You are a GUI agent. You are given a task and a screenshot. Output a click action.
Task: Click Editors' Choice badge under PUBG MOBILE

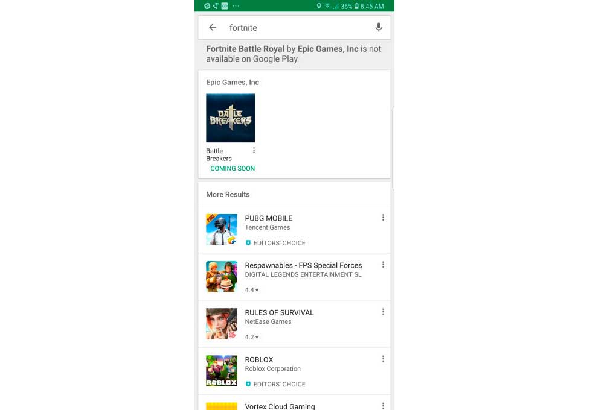275,243
